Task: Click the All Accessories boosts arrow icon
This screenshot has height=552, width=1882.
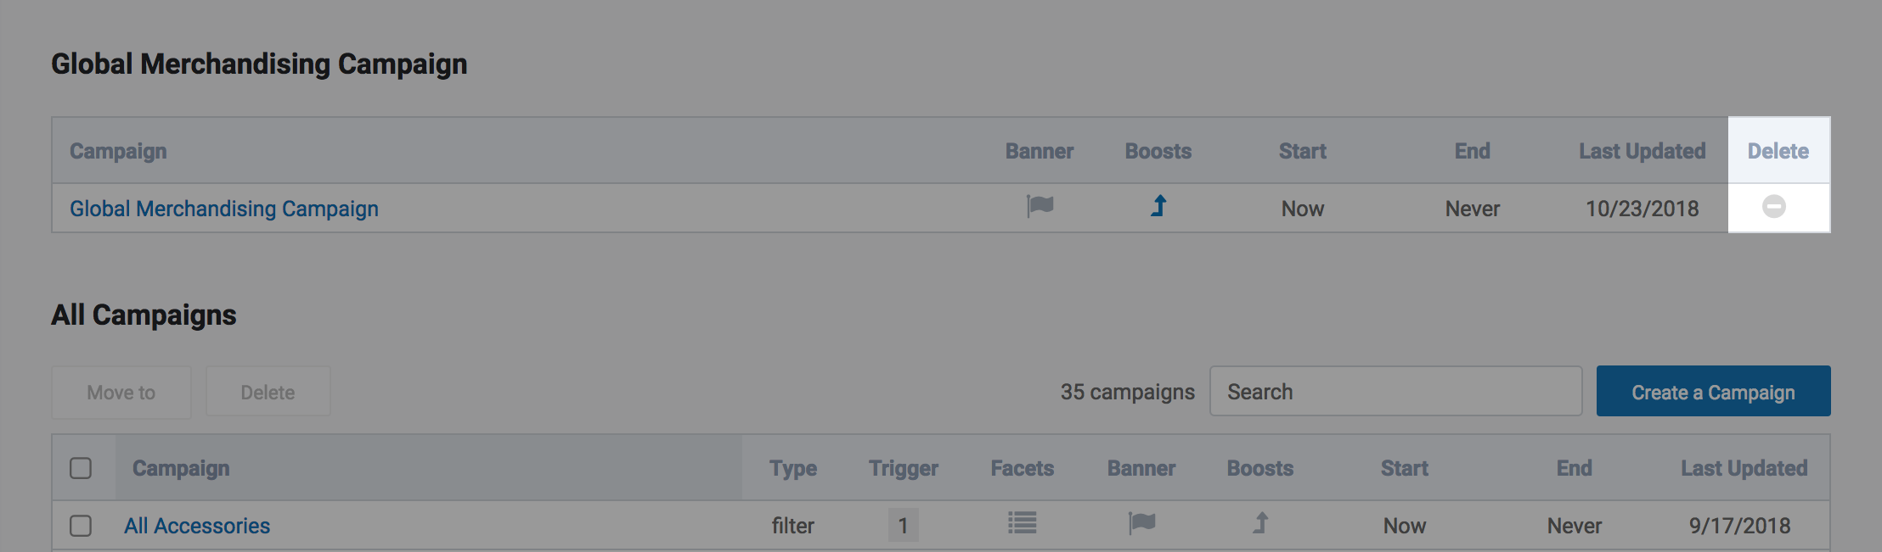Action: (1260, 523)
